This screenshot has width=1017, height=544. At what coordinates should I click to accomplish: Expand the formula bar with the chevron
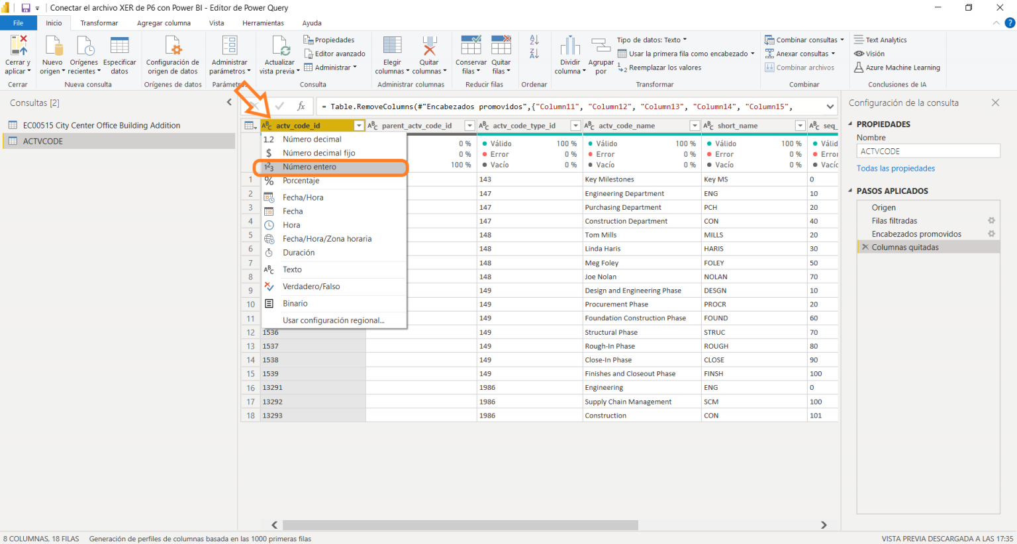(x=831, y=105)
